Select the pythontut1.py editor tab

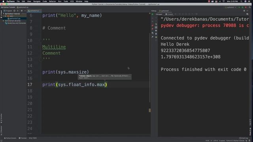click(34, 11)
